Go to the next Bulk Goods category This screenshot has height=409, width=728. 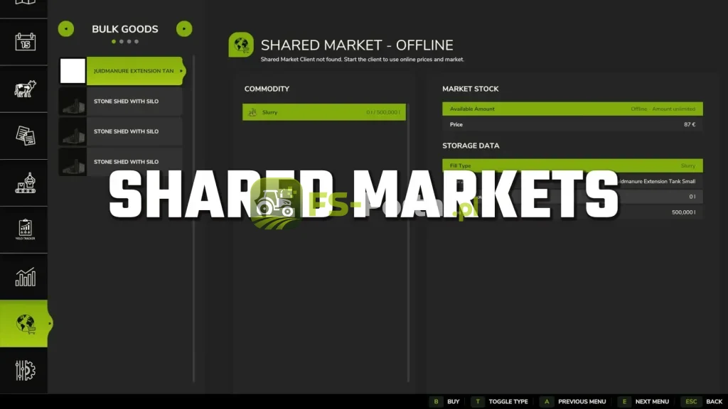point(184,28)
